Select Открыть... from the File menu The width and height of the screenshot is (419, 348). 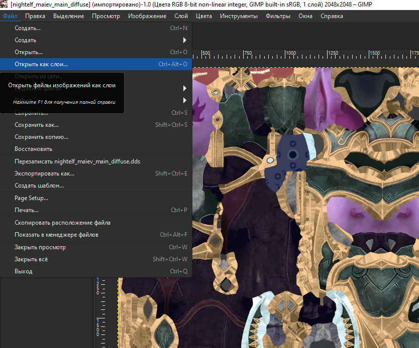tap(29, 52)
